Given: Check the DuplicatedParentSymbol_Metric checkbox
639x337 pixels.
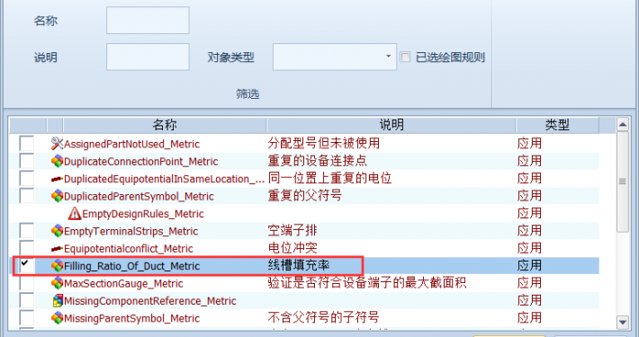Looking at the screenshot, I should (27, 196).
